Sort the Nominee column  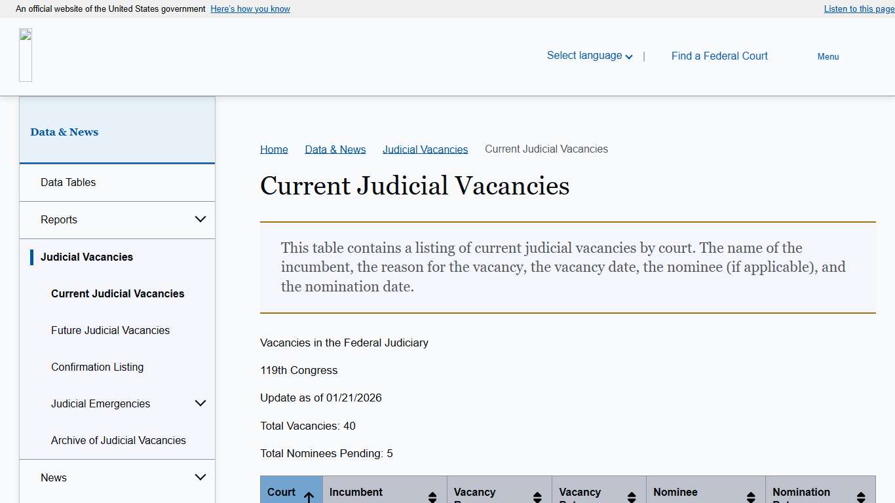pos(751,496)
